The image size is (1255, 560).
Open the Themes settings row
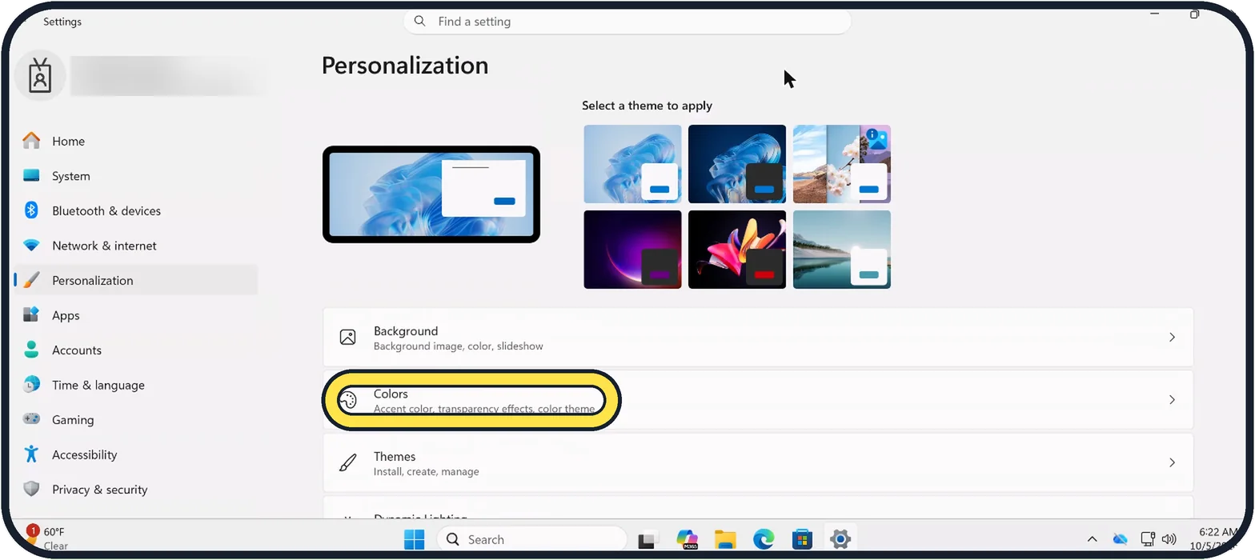click(x=758, y=462)
